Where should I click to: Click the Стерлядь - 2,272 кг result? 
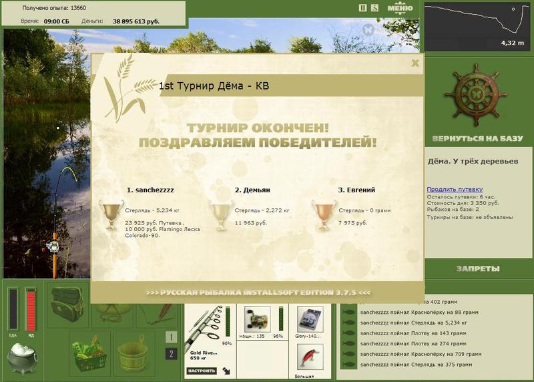[262, 210]
